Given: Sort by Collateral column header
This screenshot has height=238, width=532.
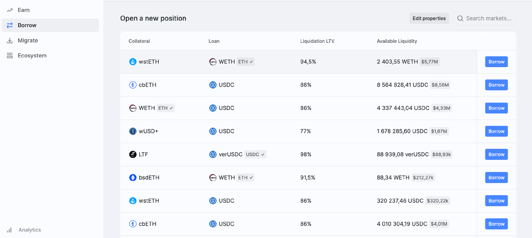Looking at the screenshot, I should coord(139,41).
